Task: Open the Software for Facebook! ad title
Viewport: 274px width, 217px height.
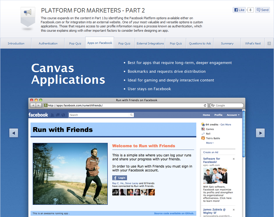Action: click(x=211, y=160)
